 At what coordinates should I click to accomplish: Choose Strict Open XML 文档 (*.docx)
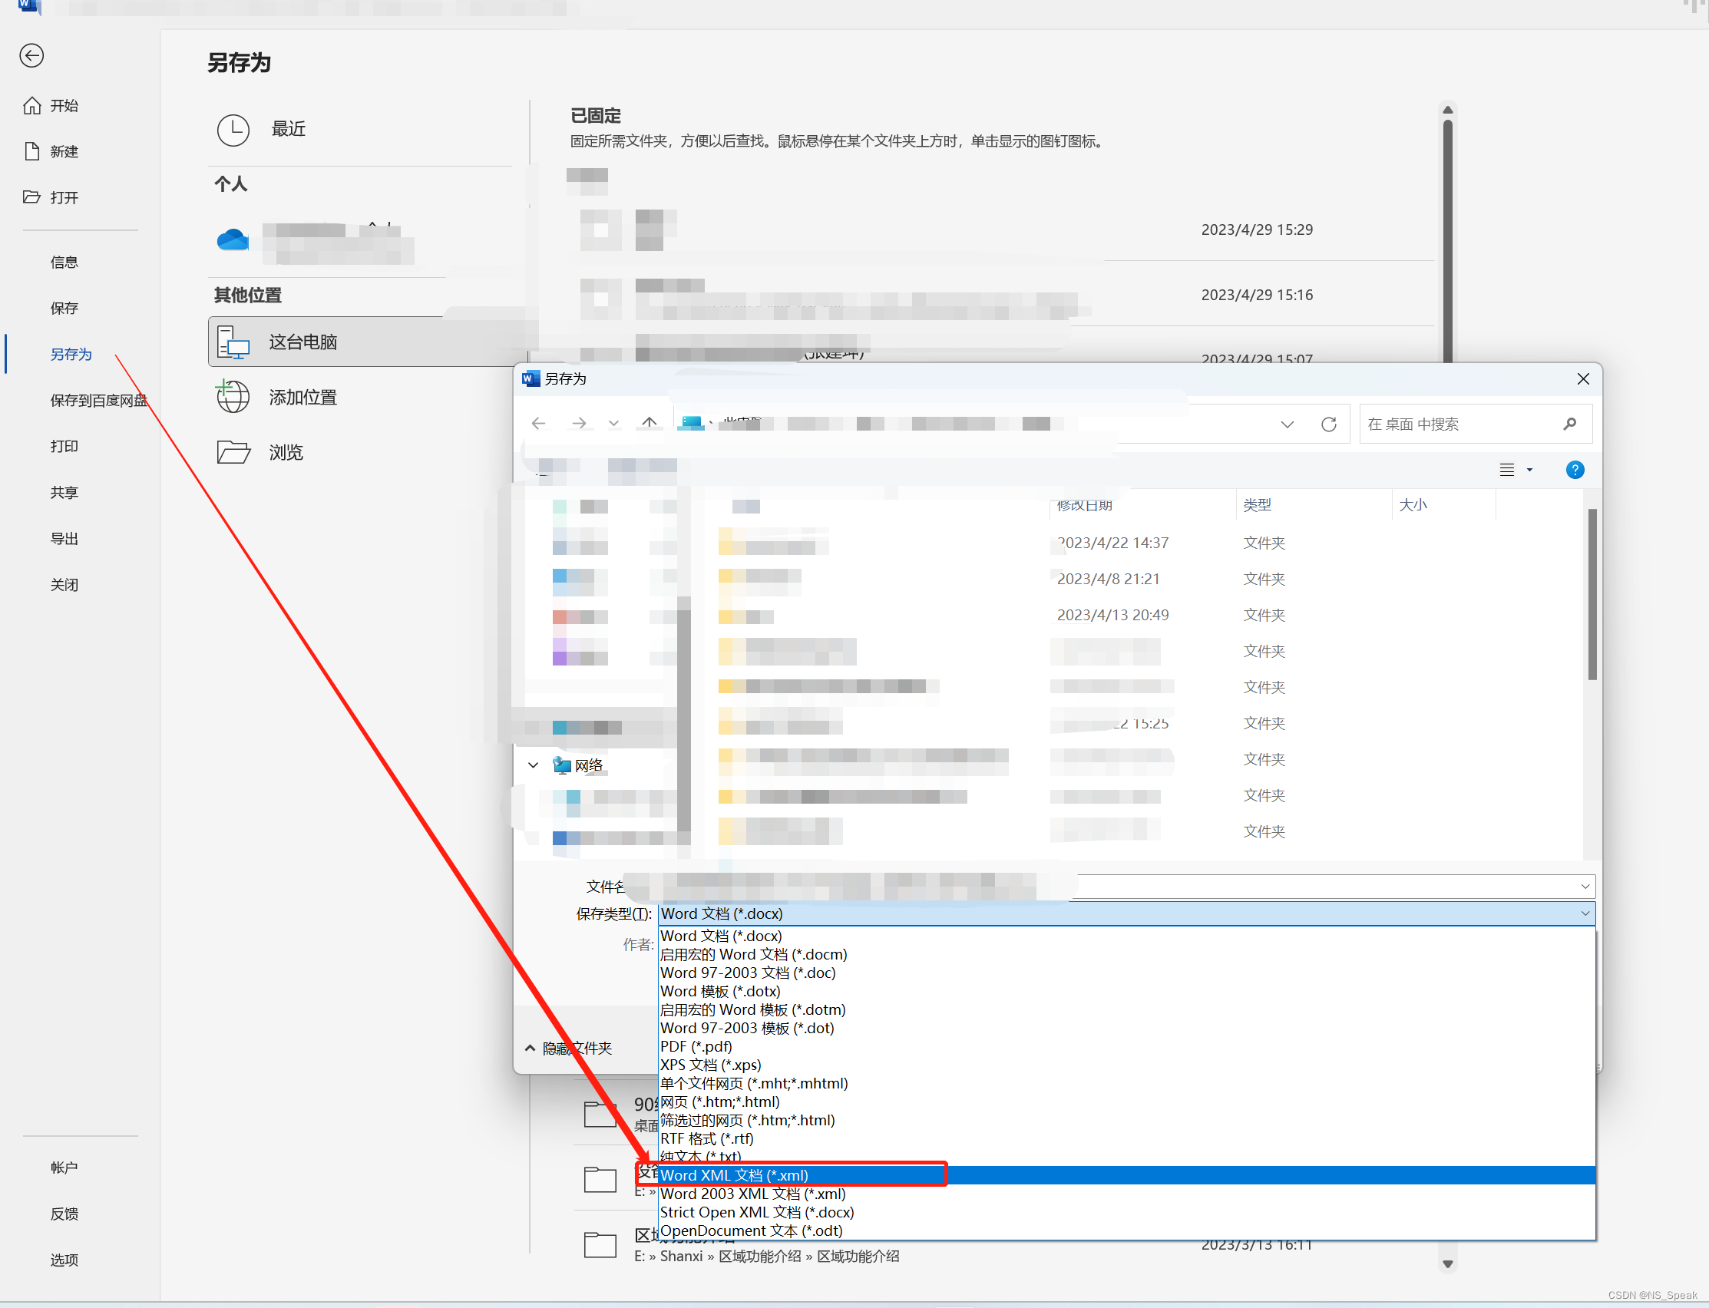1126,1212
